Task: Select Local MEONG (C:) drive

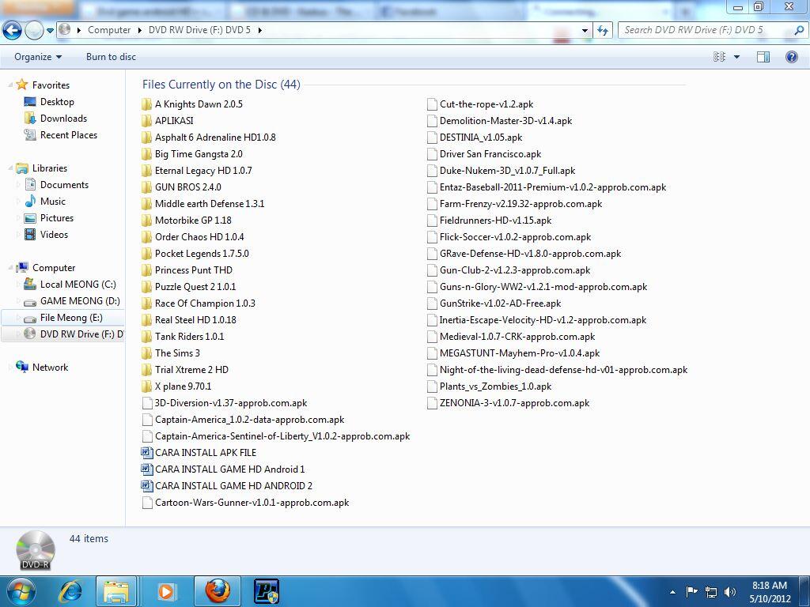Action: click(78, 285)
